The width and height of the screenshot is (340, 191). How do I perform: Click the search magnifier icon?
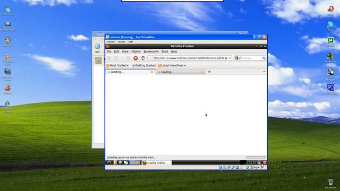click(x=263, y=58)
